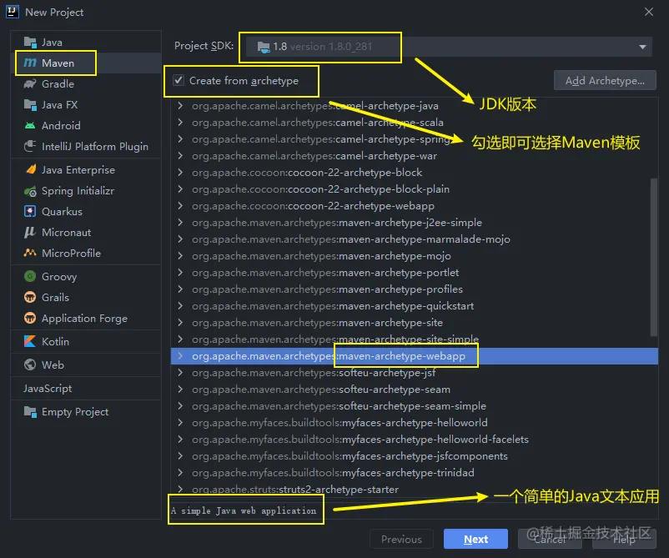The height and width of the screenshot is (558, 669).
Task: Click the Kotlin project icon
Action: [32, 341]
